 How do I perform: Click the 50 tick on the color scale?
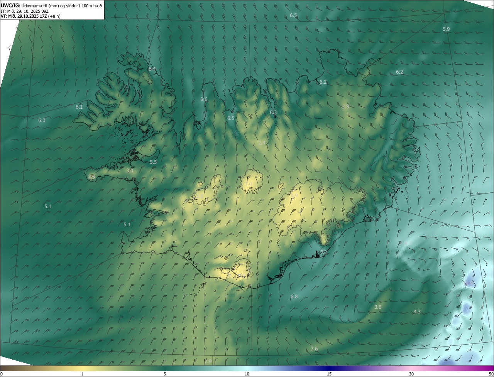click(x=491, y=374)
